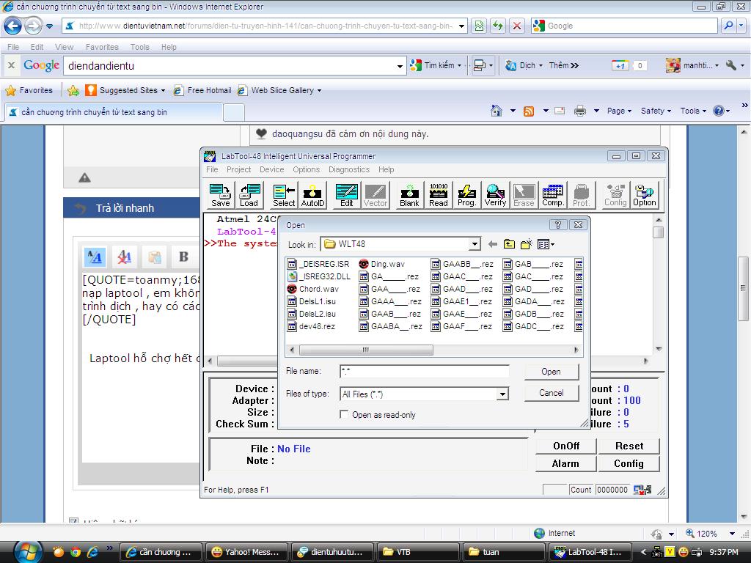
Task: Click the Open button in dialog
Action: click(551, 372)
